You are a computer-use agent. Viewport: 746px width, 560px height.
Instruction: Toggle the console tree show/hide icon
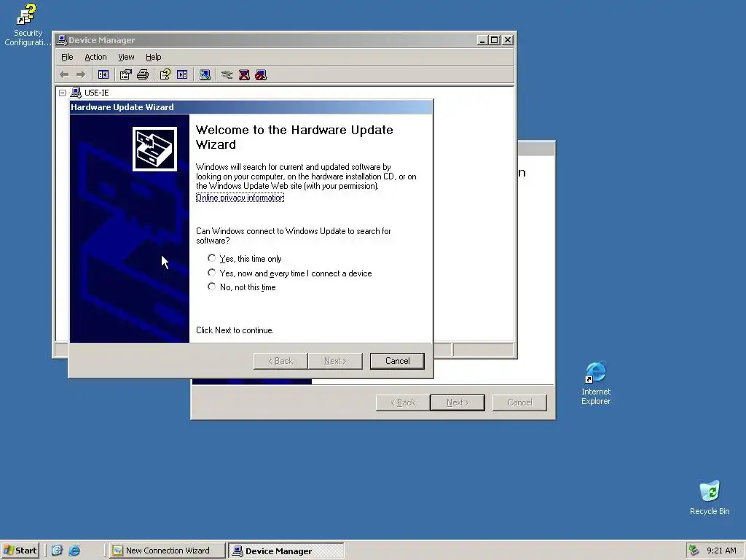click(x=103, y=75)
